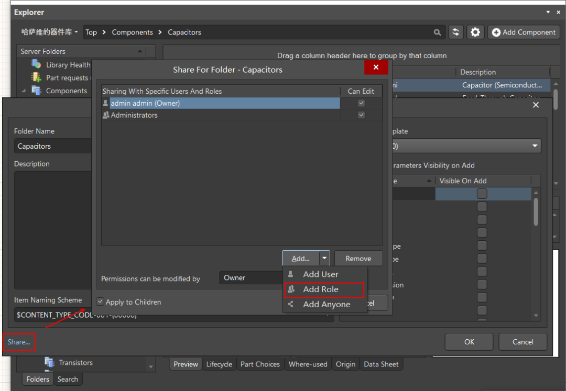
Task: Click Transistors folder icon in tree
Action: pos(49,362)
